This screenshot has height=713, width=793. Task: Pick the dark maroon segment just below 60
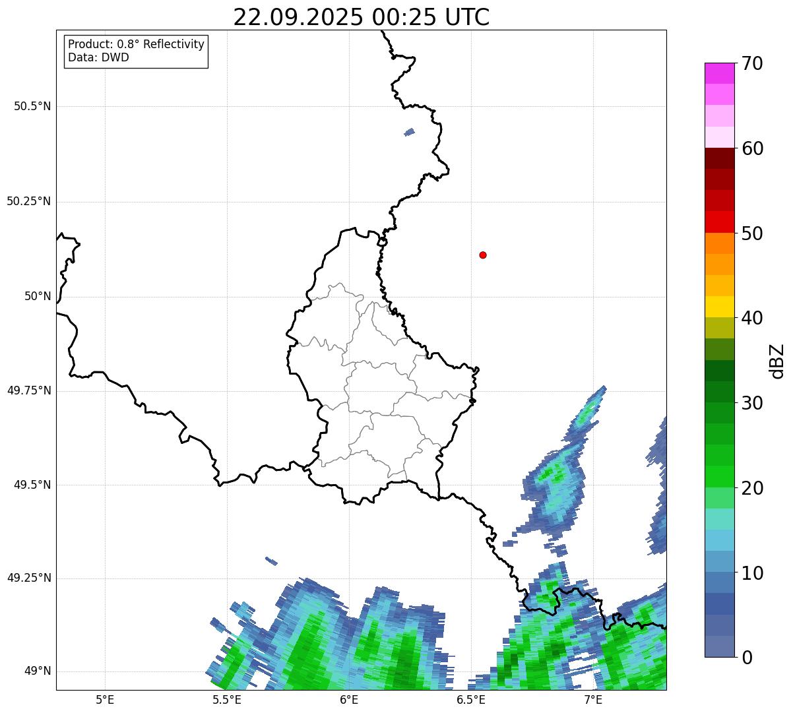click(x=719, y=158)
